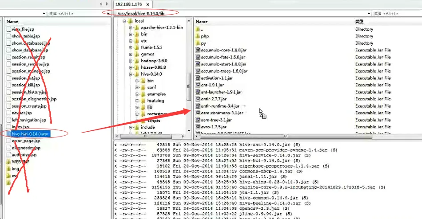Screen dimensions: 422x219
Task: Click the antlr-2.7.7.jar file icon
Action: coord(198,99)
